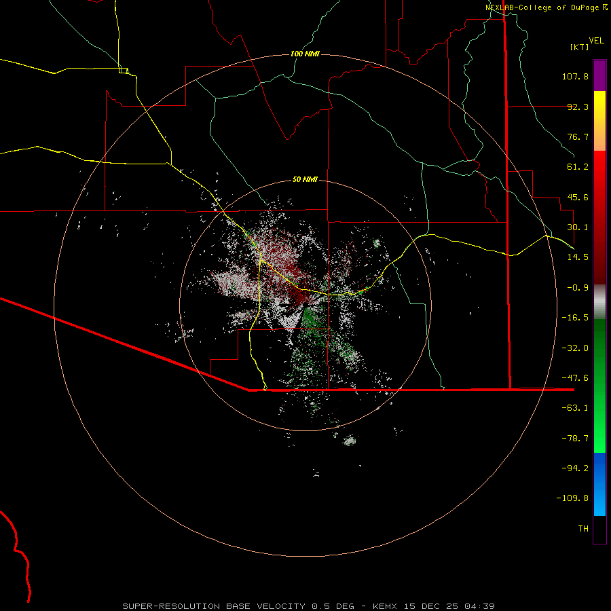Click the [KT] units label
This screenshot has width=611, height=611.
pyautogui.click(x=579, y=47)
